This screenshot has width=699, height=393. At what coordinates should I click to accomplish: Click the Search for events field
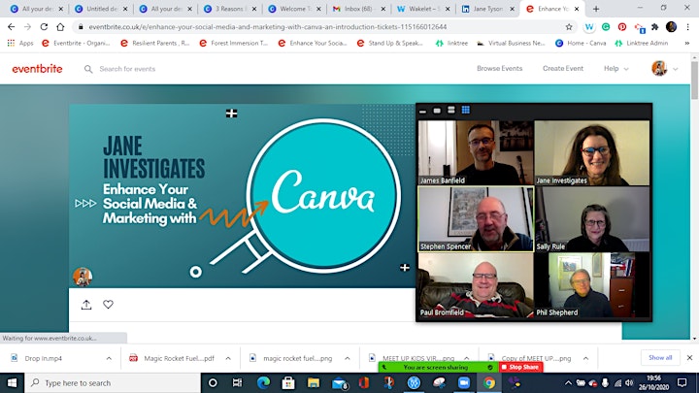coord(127,69)
